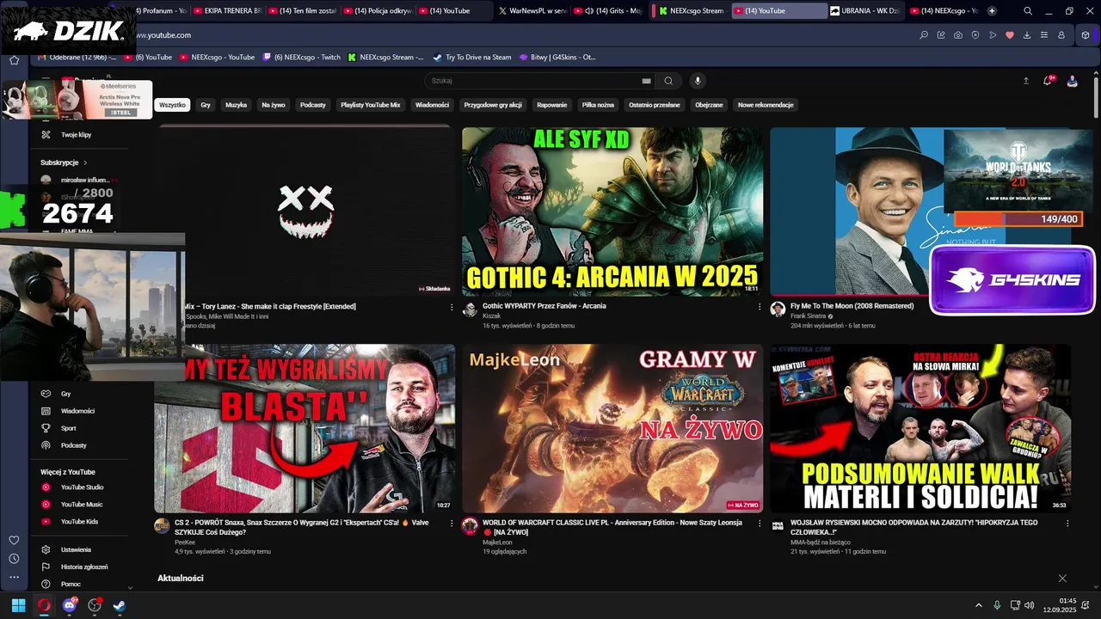Open Steam from taskbar
This screenshot has height=619, width=1101.
coord(120,605)
